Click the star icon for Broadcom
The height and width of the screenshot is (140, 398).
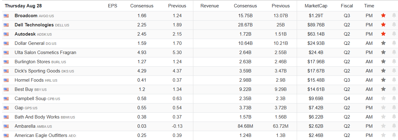point(383,15)
